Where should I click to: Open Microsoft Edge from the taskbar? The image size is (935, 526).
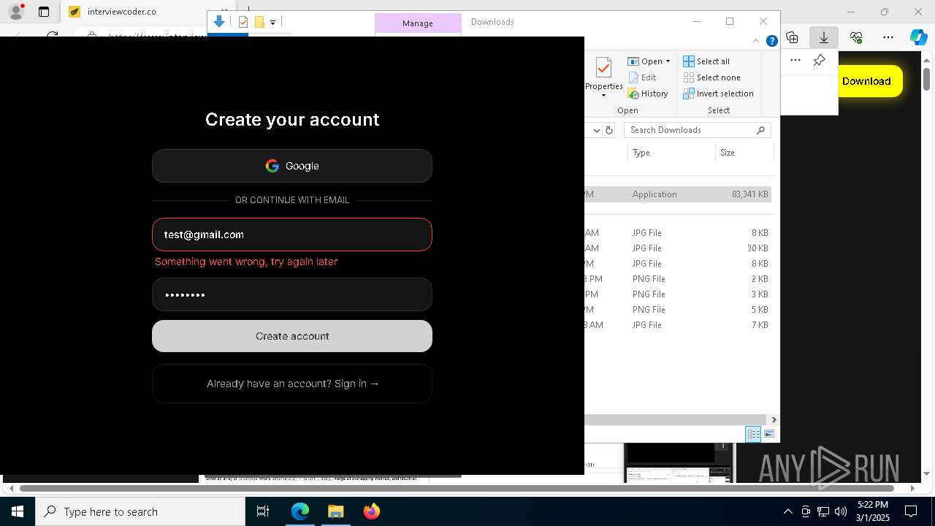[300, 511]
